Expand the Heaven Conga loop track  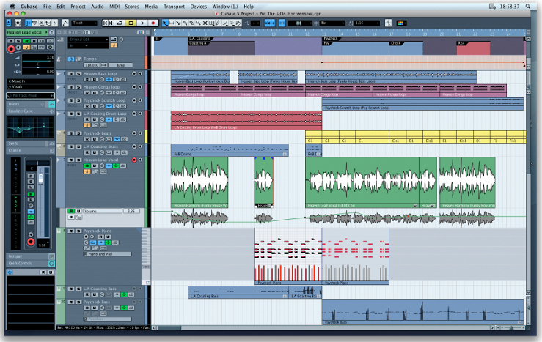click(59, 87)
